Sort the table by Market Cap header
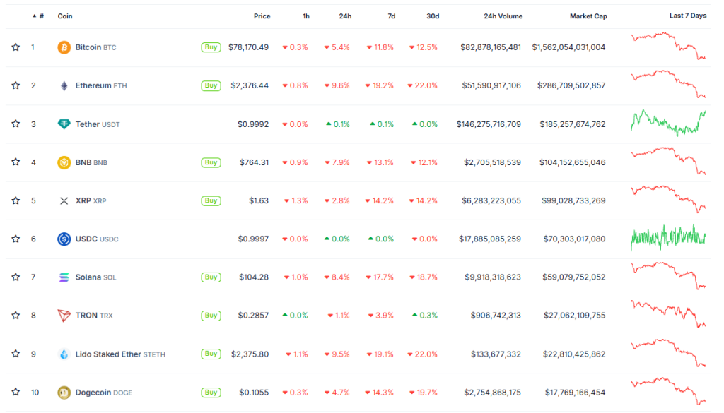This screenshot has width=724, height=413. 588,16
